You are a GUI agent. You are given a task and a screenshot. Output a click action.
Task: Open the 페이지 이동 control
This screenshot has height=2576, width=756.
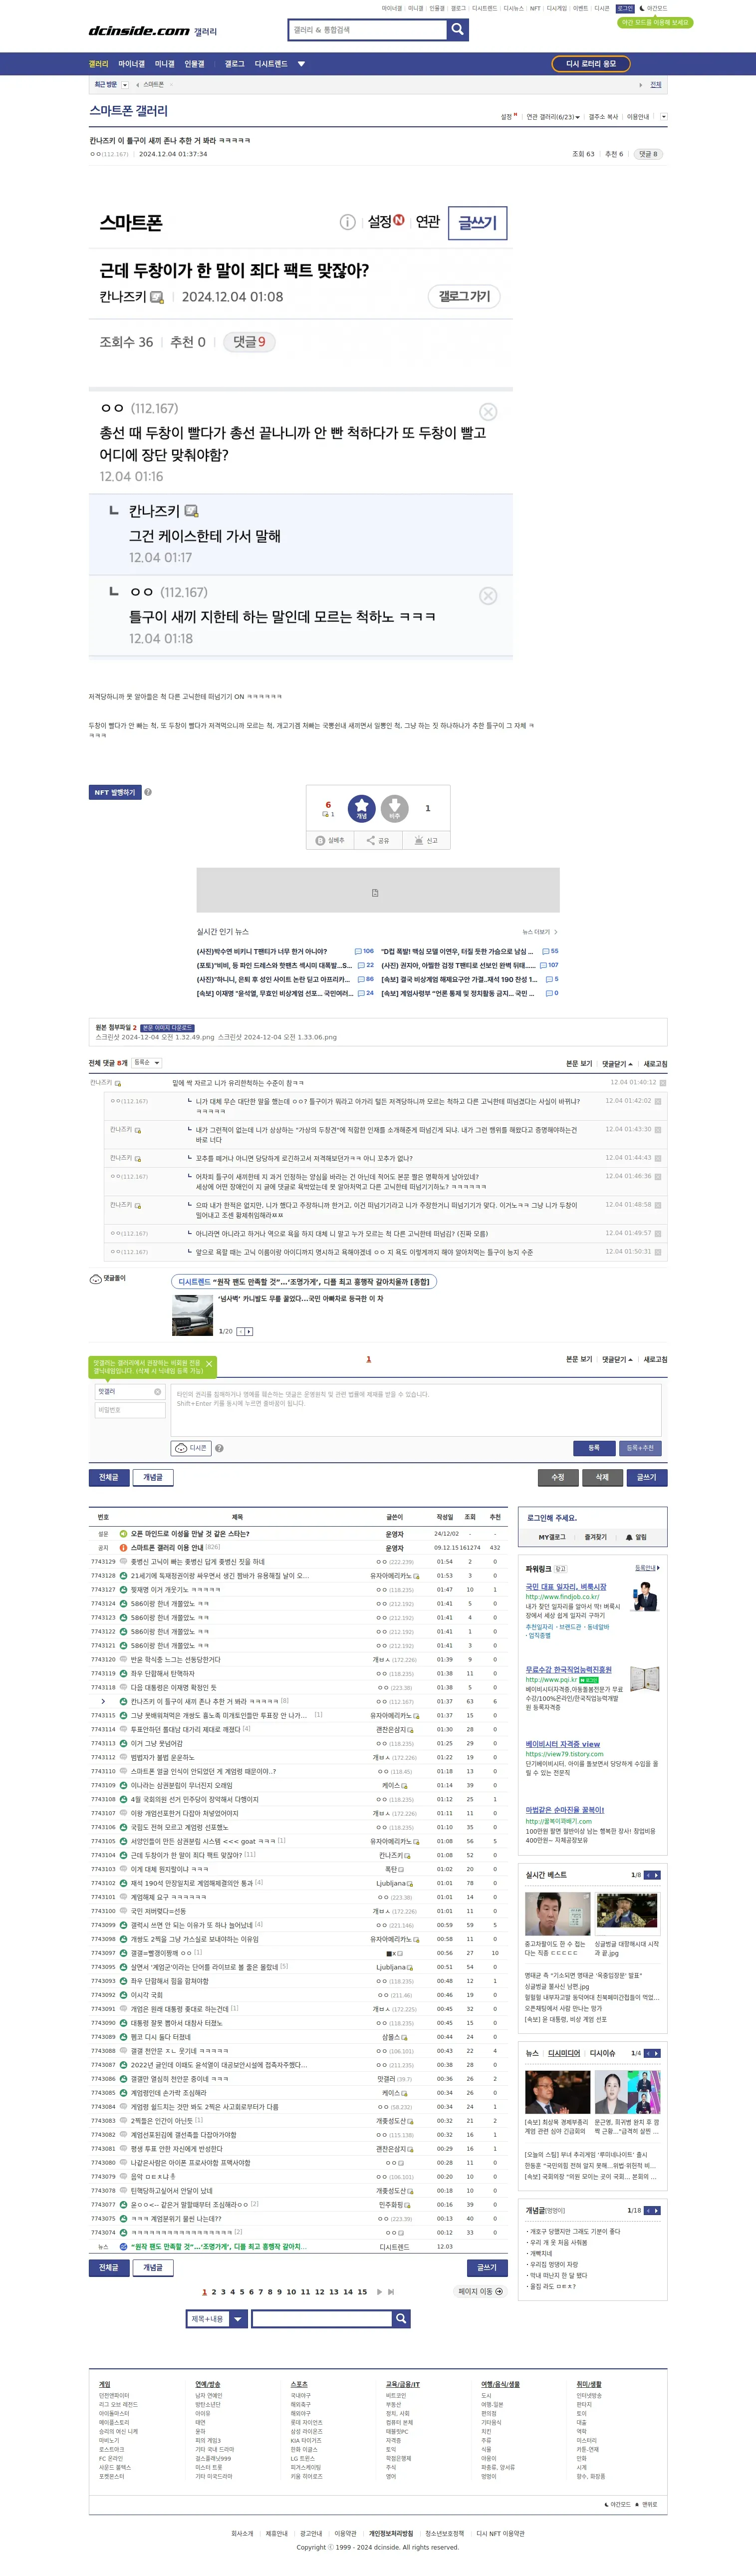tap(481, 2291)
